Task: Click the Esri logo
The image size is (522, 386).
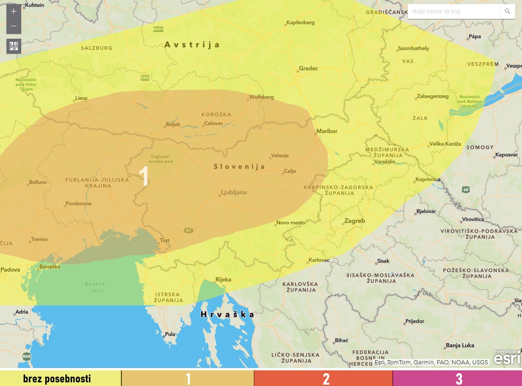Action: point(507,357)
